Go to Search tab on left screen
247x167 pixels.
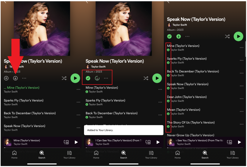point(42,155)
